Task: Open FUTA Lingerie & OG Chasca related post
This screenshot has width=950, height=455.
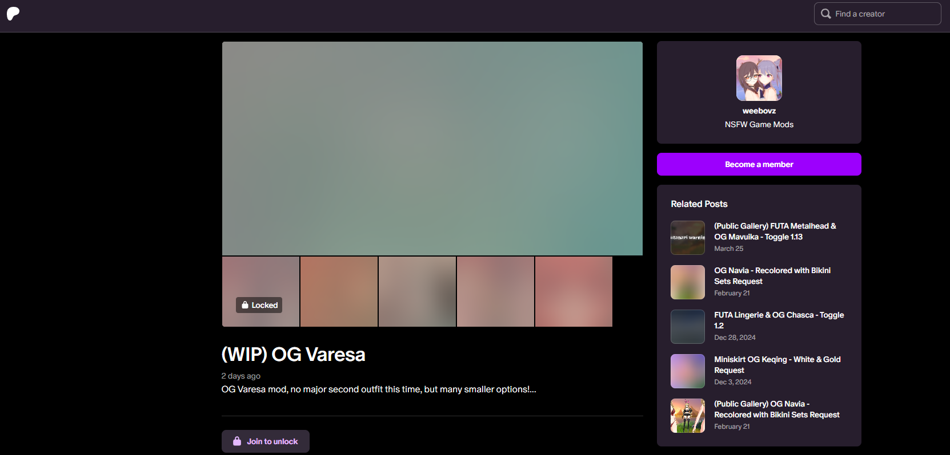Action: (779, 320)
